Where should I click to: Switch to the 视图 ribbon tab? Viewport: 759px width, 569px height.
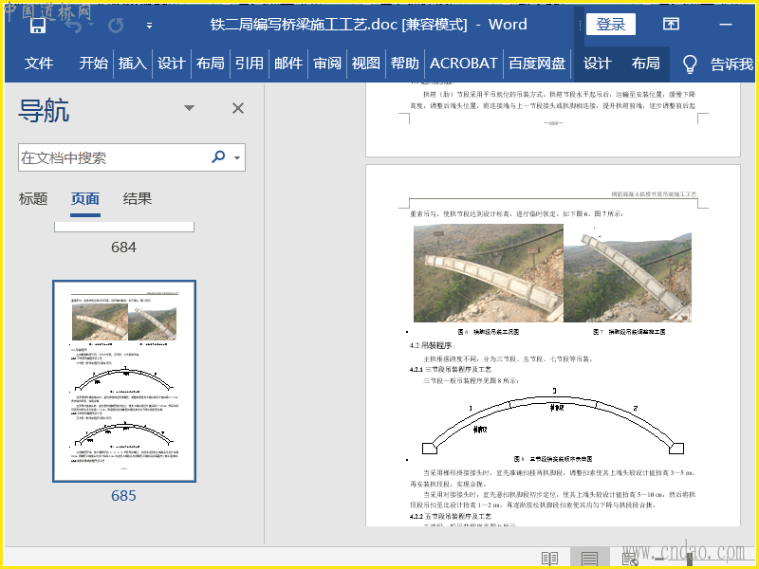366,64
